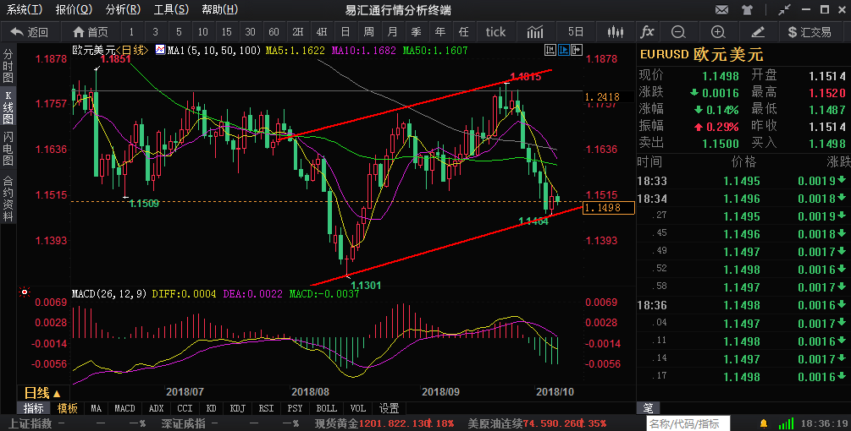Open the 分析(R) menu
The height and width of the screenshot is (431, 851).
pyautogui.click(x=123, y=10)
